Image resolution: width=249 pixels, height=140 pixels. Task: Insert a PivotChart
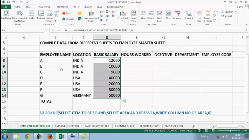pyautogui.click(x=123, y=15)
